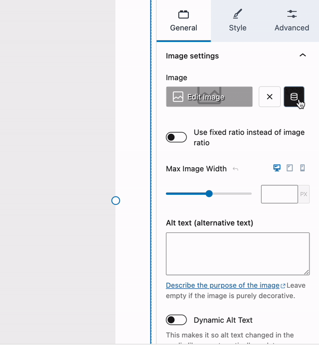Select mobile device view icon
This screenshot has height=345, width=319.
click(x=303, y=168)
